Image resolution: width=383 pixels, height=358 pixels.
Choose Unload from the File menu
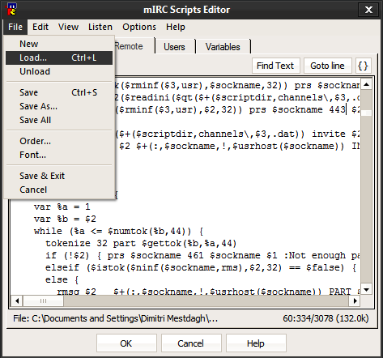click(59, 71)
